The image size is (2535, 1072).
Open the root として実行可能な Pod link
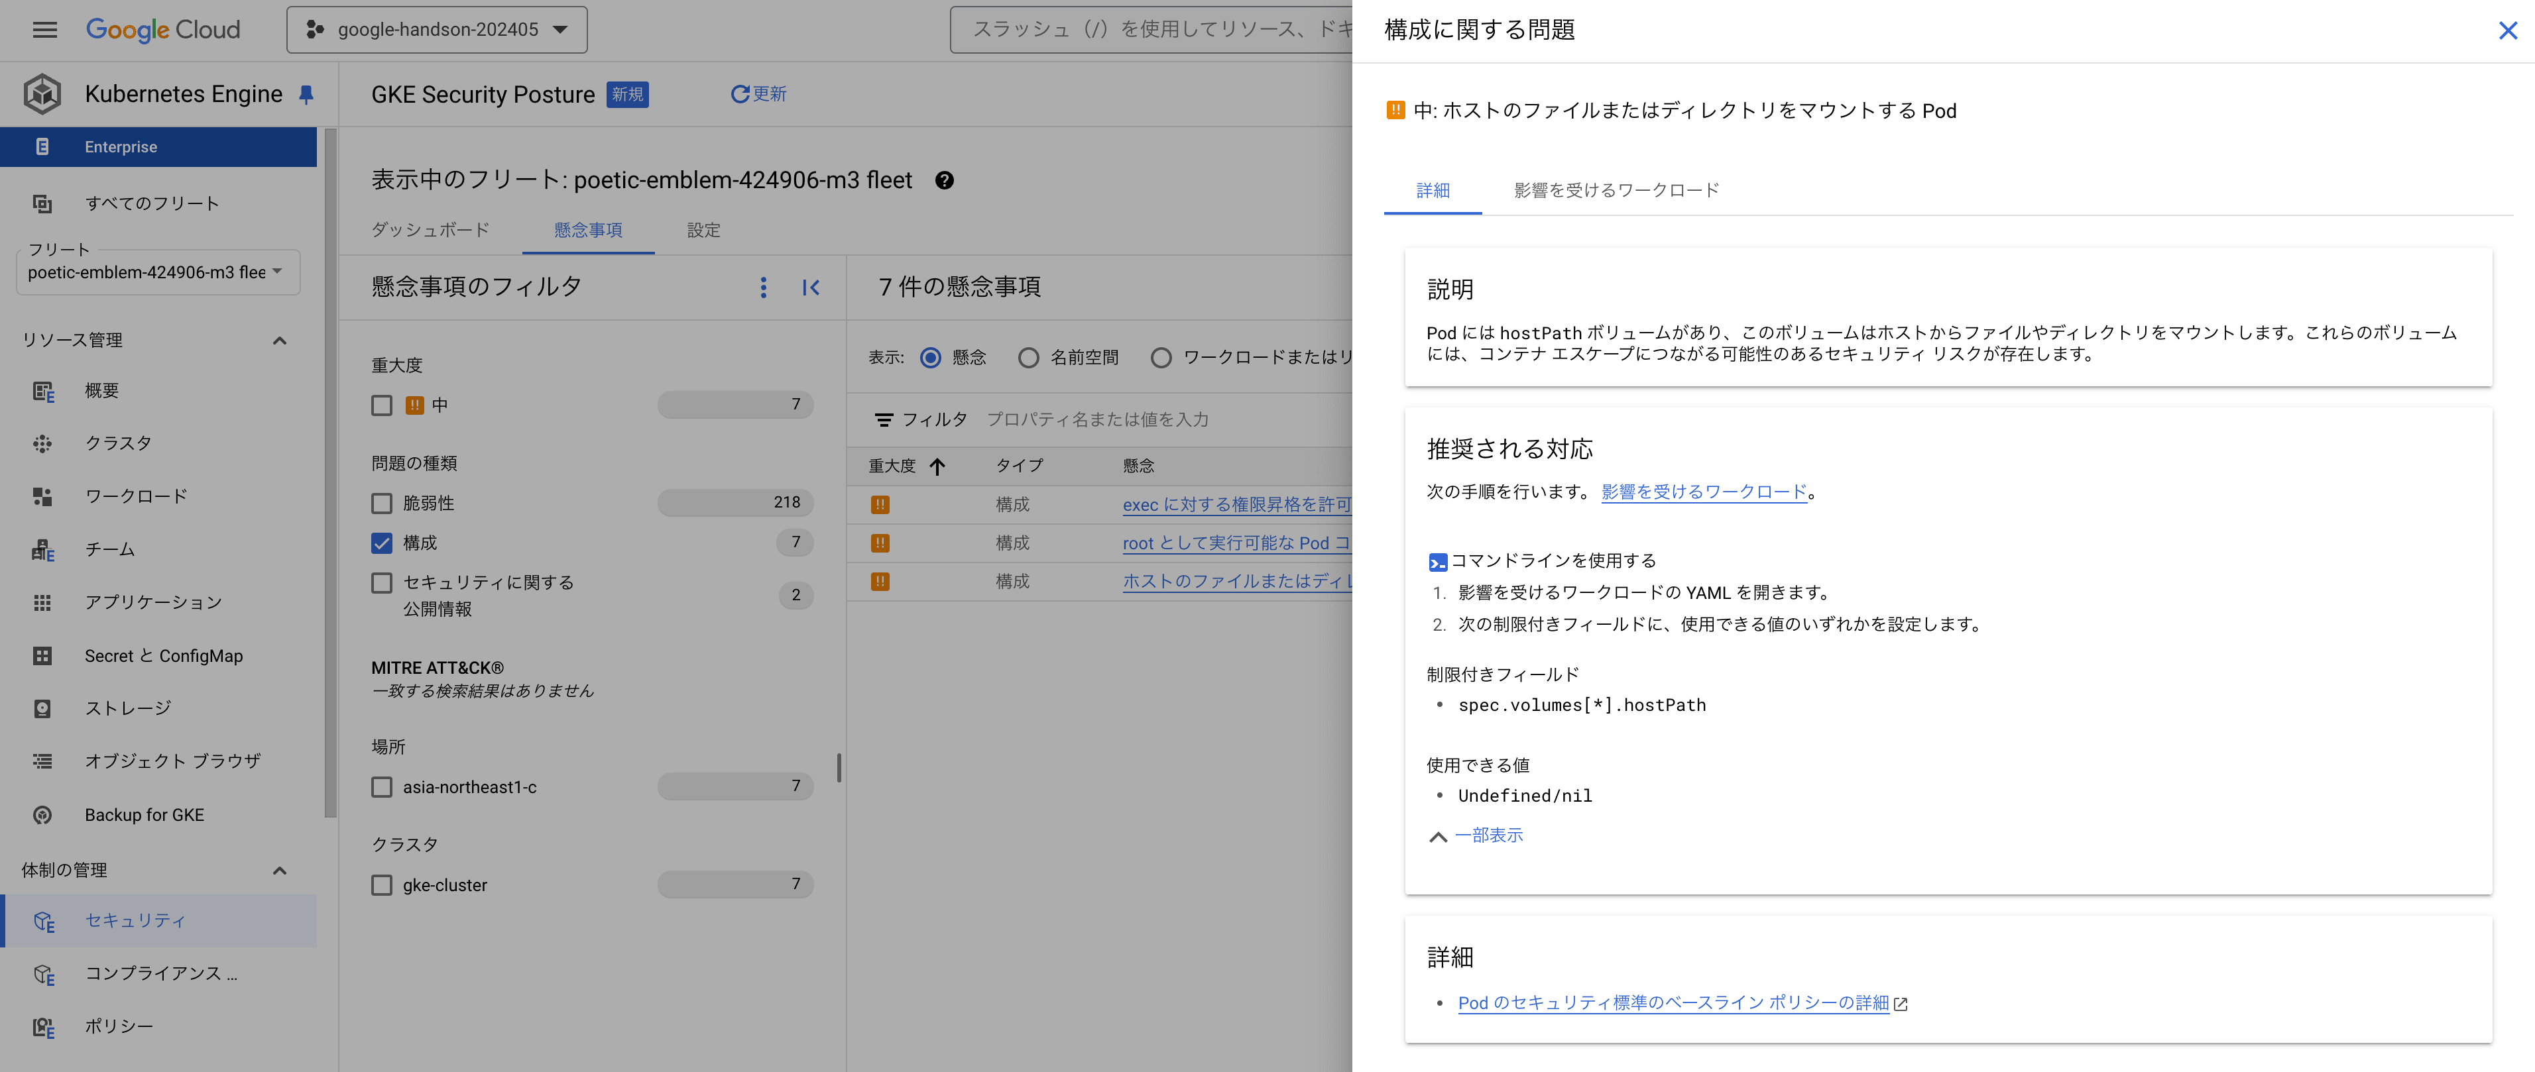pyautogui.click(x=1237, y=543)
